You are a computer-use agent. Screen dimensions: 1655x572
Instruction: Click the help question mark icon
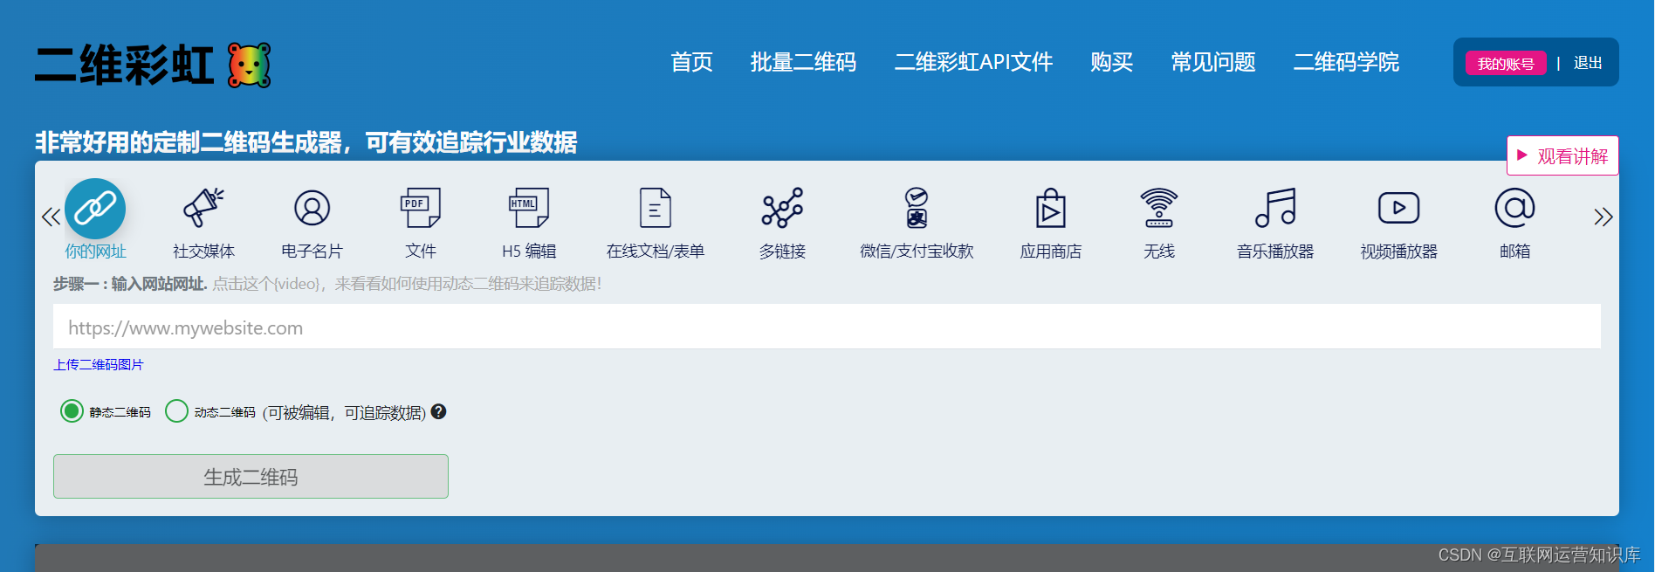[x=439, y=411]
